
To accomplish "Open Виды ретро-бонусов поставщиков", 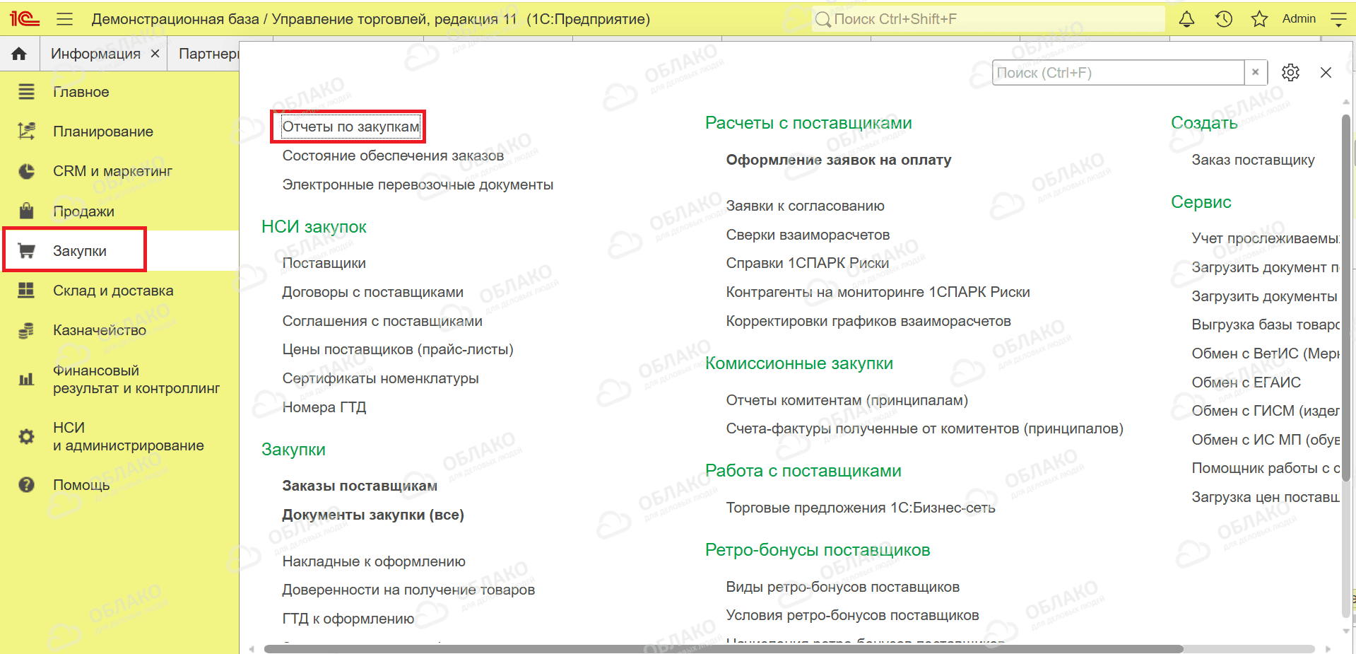I will [843, 587].
